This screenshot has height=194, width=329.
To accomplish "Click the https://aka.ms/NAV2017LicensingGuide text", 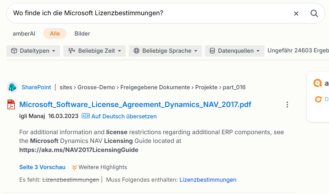I will (x=79, y=150).
